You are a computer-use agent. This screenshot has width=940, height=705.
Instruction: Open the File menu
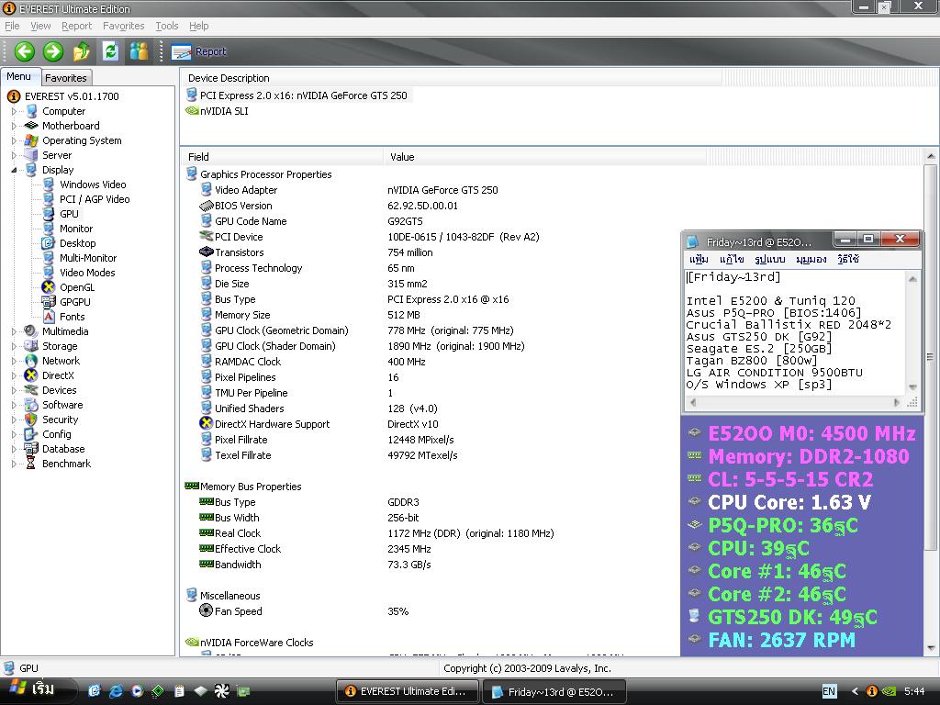12,26
